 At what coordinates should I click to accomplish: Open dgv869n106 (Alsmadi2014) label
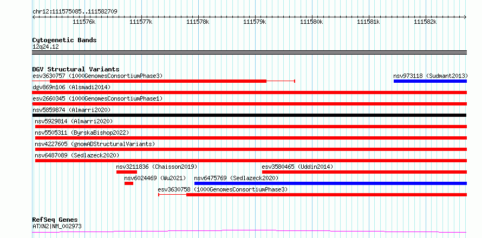coord(71,87)
